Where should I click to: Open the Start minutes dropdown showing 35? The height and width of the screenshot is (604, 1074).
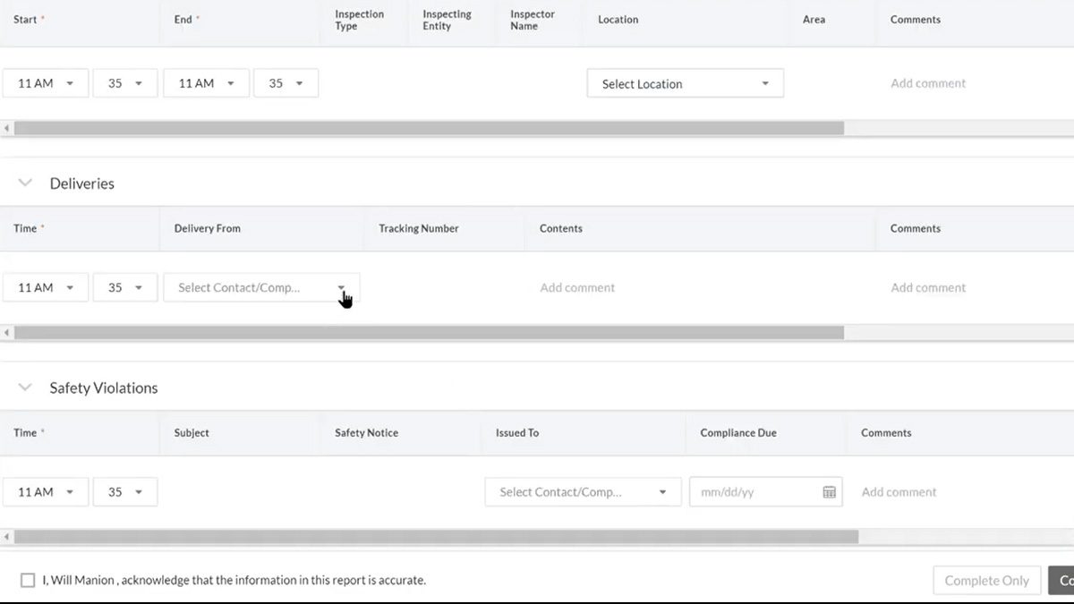[x=125, y=82]
